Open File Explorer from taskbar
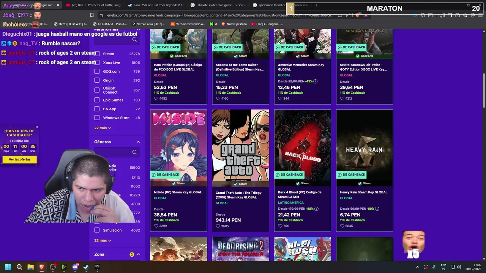The height and width of the screenshot is (273, 486). (x=30, y=267)
